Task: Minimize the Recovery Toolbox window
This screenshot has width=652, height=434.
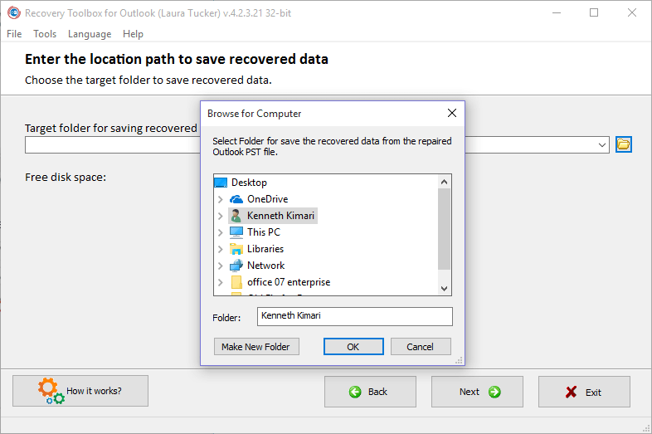Action: click(557, 13)
